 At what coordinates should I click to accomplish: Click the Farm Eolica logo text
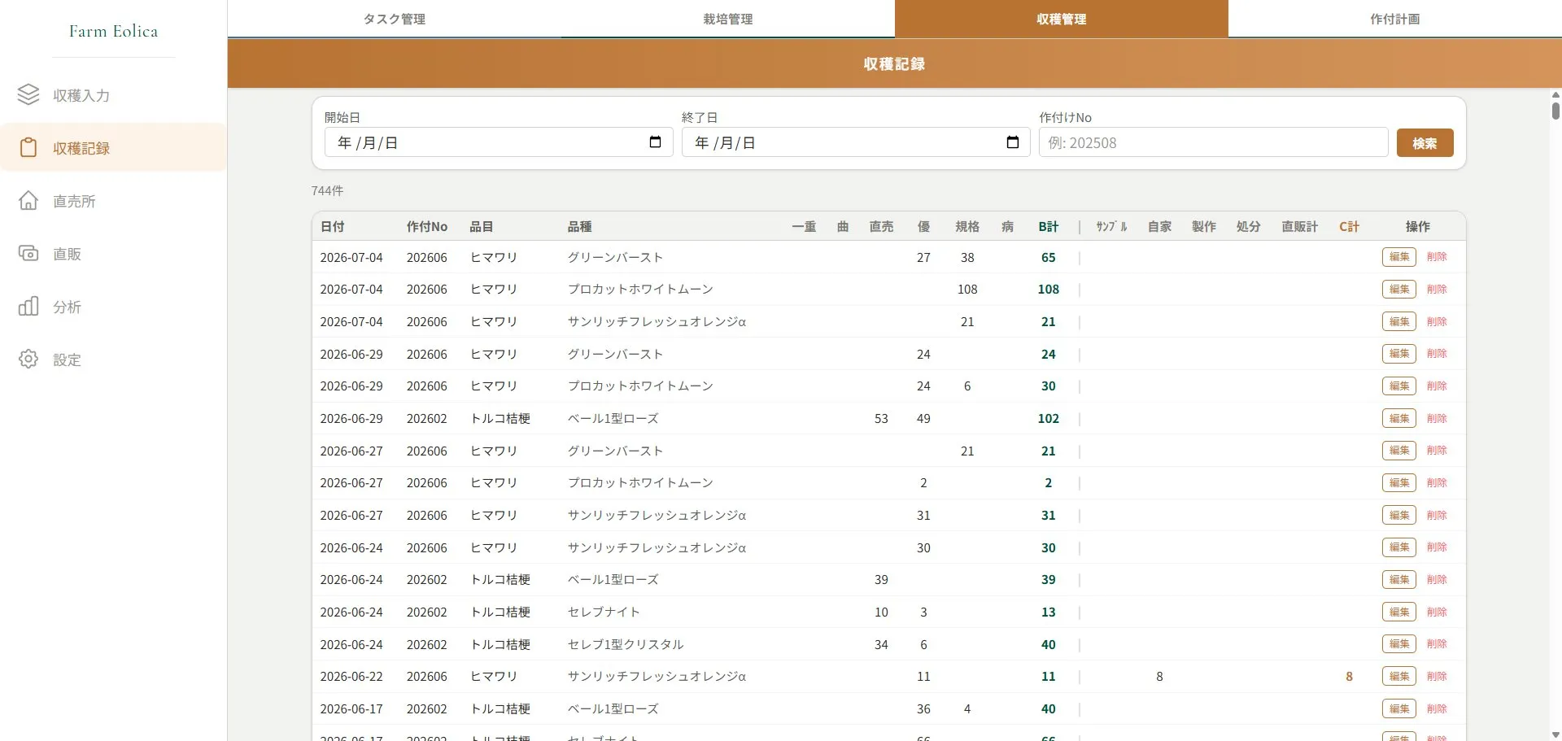tap(114, 31)
